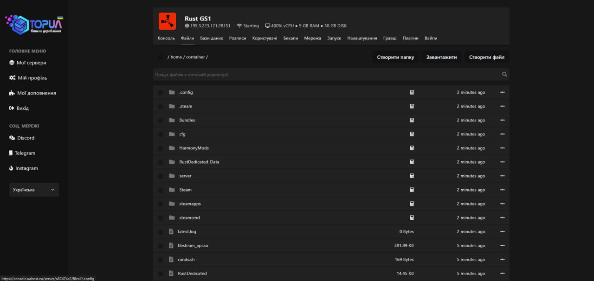Open the RustDedicated_Data folder
This screenshot has height=281, width=594.
(x=199, y=162)
